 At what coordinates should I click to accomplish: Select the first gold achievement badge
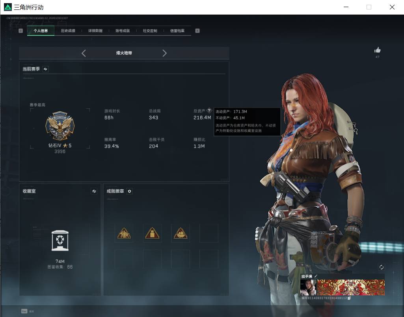[x=124, y=233]
